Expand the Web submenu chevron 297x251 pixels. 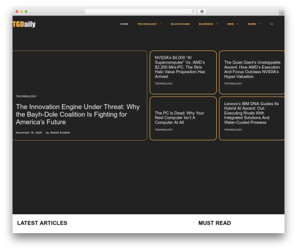click(x=237, y=24)
